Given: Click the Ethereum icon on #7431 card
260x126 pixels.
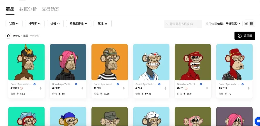Looking at the screenshot, I should [82, 88].
